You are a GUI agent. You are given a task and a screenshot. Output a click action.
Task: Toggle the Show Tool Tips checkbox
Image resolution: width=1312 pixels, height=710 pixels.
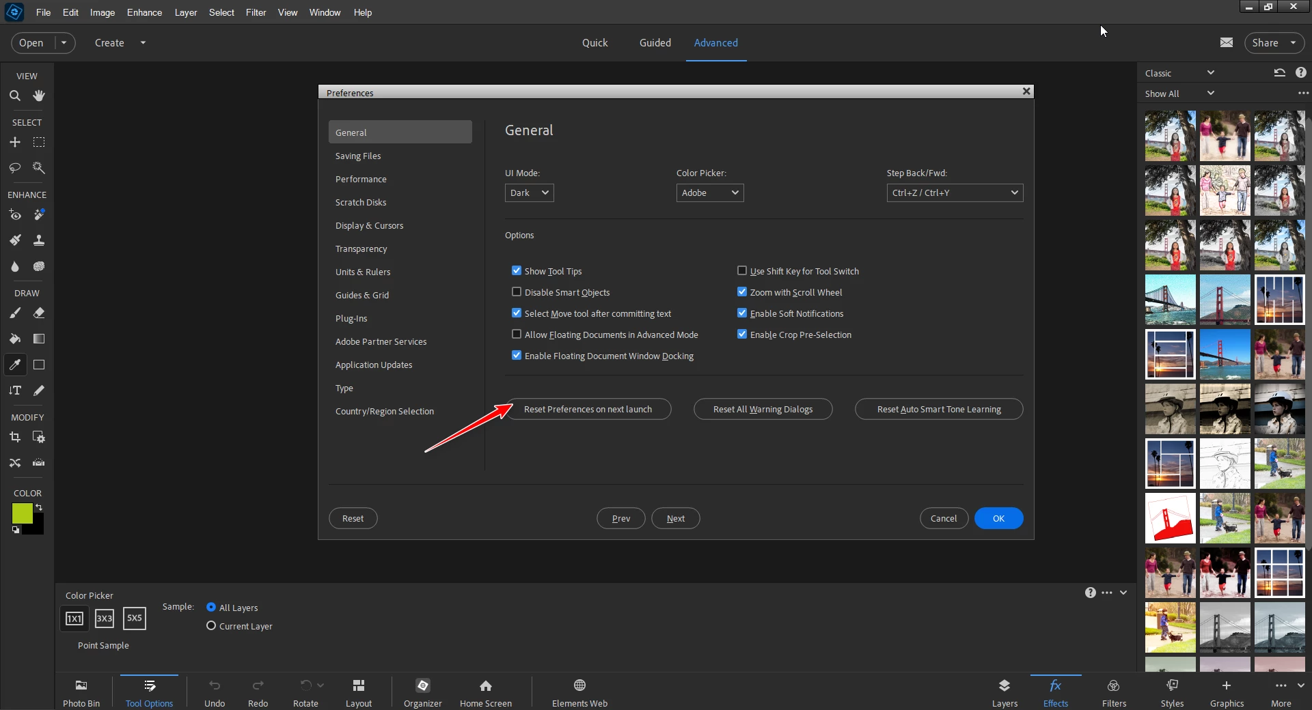(x=517, y=271)
